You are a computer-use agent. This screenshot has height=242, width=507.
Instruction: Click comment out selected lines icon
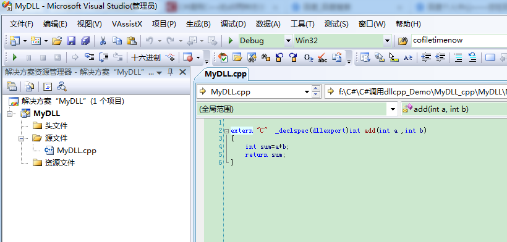(458, 58)
